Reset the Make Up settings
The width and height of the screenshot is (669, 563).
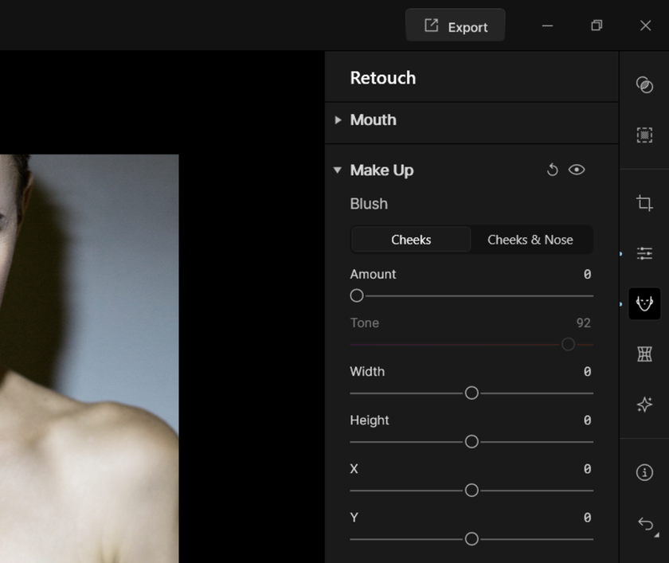point(552,170)
